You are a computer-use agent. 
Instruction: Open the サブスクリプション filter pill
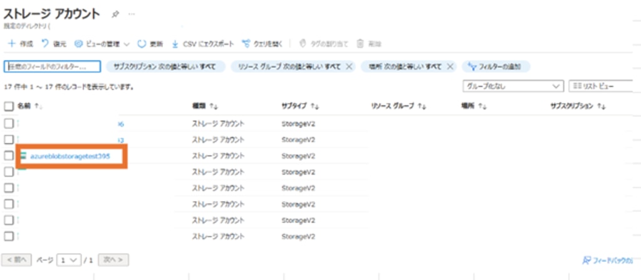[165, 66]
